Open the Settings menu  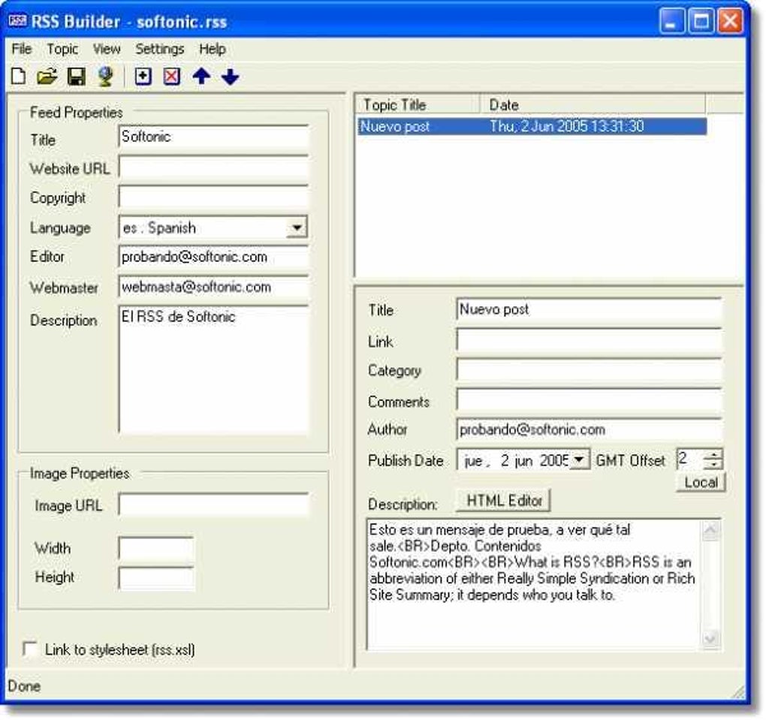[160, 49]
